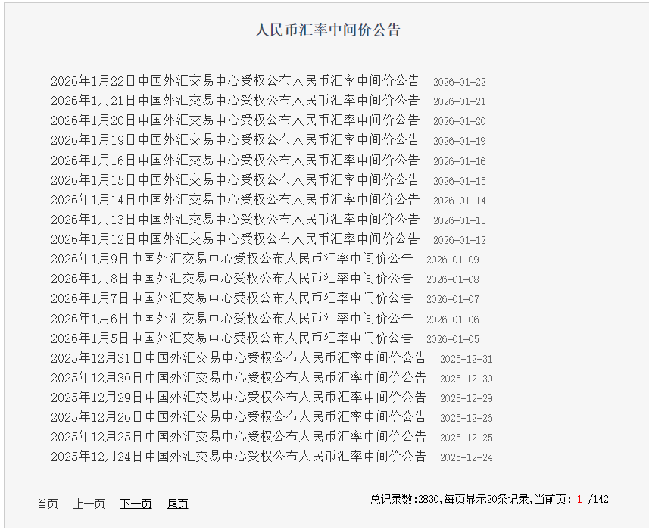View the 2025年12月24日 announcement
This screenshot has height=530, width=649.
click(x=239, y=457)
